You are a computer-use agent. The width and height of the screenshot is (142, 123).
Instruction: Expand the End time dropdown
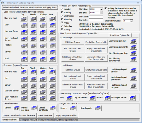(x=101, y=13)
